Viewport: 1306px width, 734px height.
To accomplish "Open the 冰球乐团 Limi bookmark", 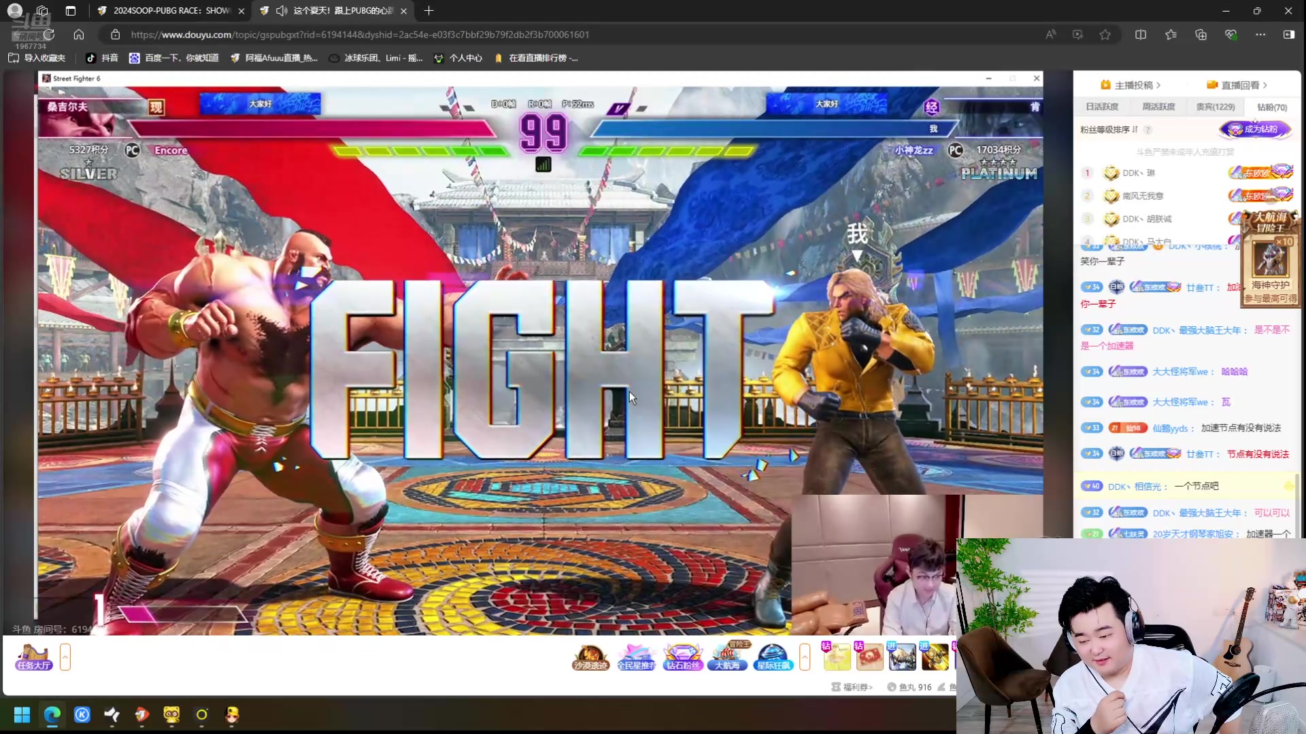I will click(375, 58).
